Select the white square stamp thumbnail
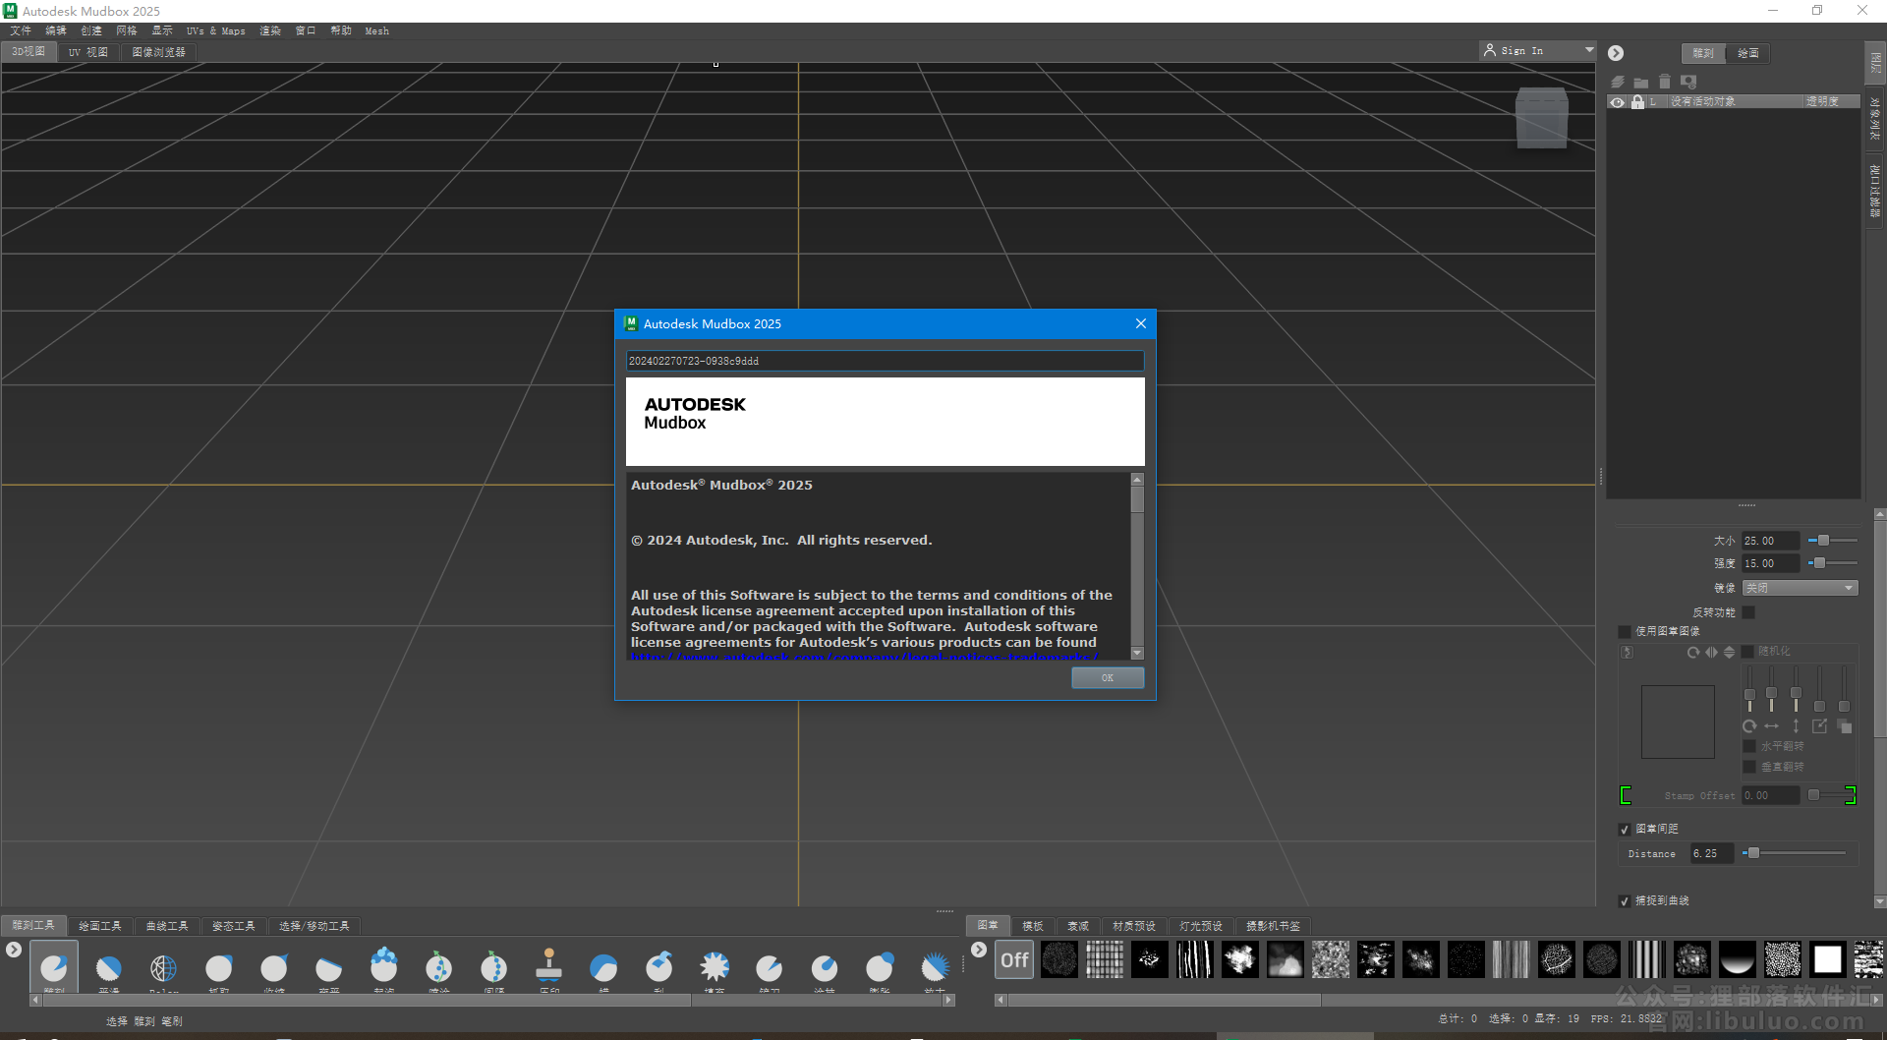The width and height of the screenshot is (1887, 1040). click(1828, 959)
